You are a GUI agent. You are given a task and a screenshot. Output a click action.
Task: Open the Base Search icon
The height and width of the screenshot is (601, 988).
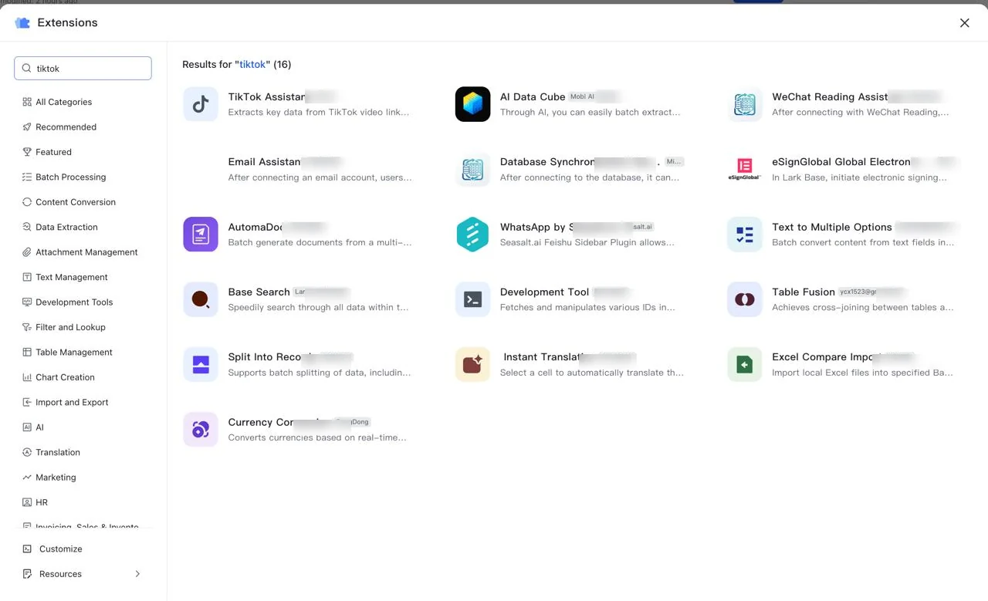(x=201, y=299)
